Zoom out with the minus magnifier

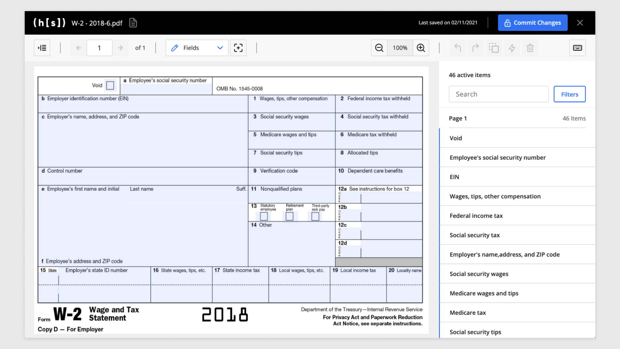coord(379,48)
